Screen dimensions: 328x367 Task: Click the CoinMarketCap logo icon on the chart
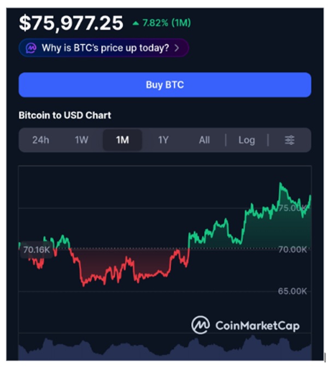pos(201,325)
